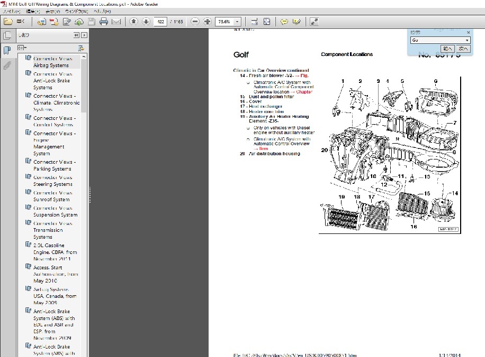Open bookmark Connector Views Transmission Systems

coord(52,230)
